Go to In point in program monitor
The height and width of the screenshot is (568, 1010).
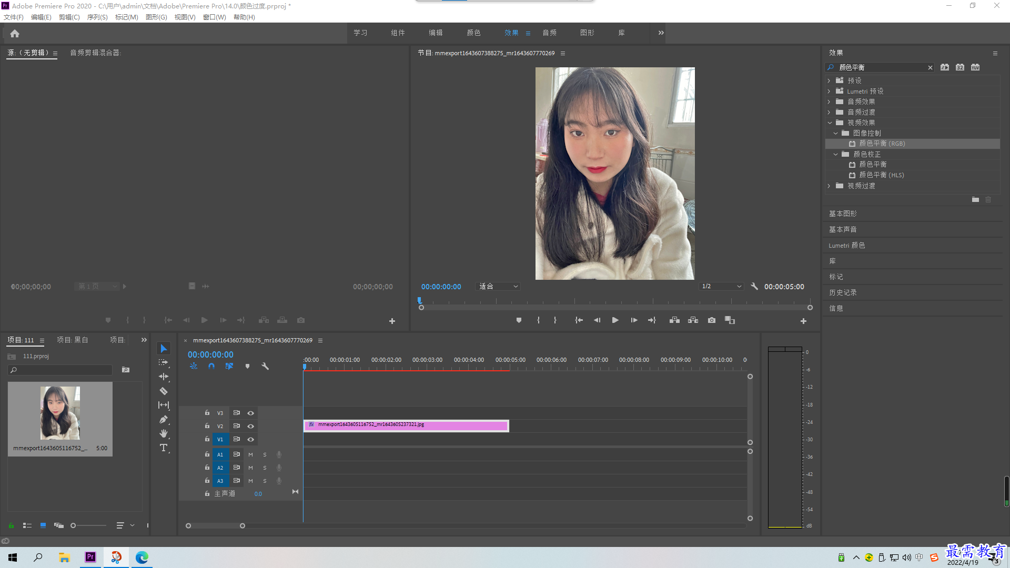(x=579, y=320)
